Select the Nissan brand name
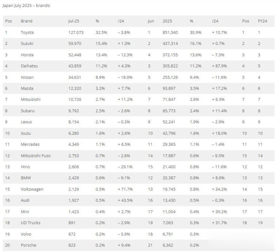 tap(27, 77)
